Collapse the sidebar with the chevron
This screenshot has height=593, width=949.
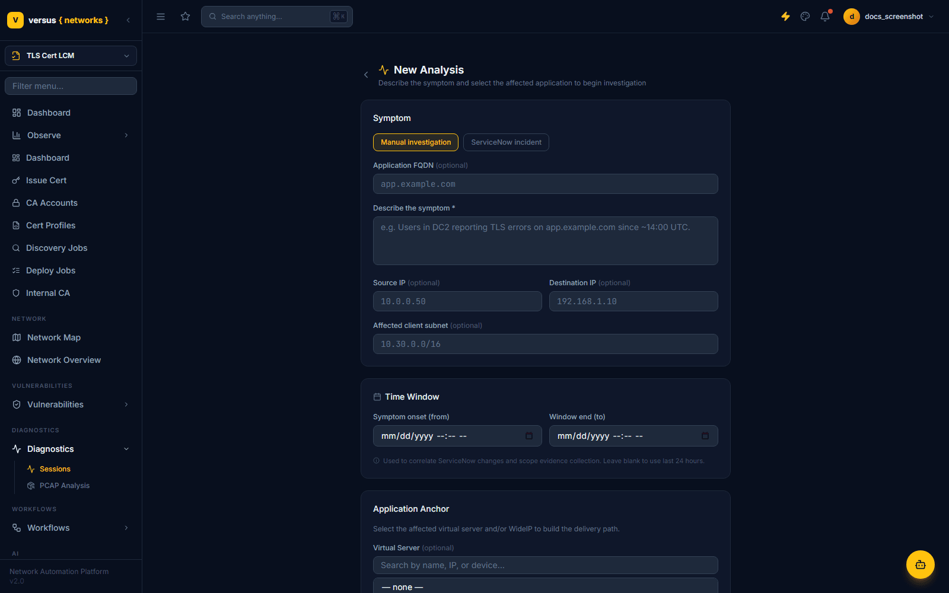pos(128,20)
